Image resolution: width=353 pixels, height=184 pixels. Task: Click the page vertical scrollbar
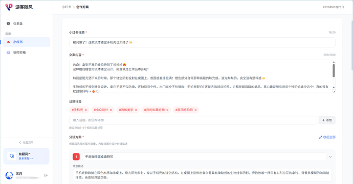pyautogui.click(x=352, y=45)
